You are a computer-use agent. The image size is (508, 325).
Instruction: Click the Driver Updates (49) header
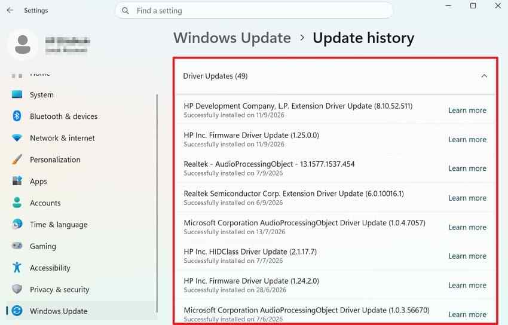pos(335,76)
